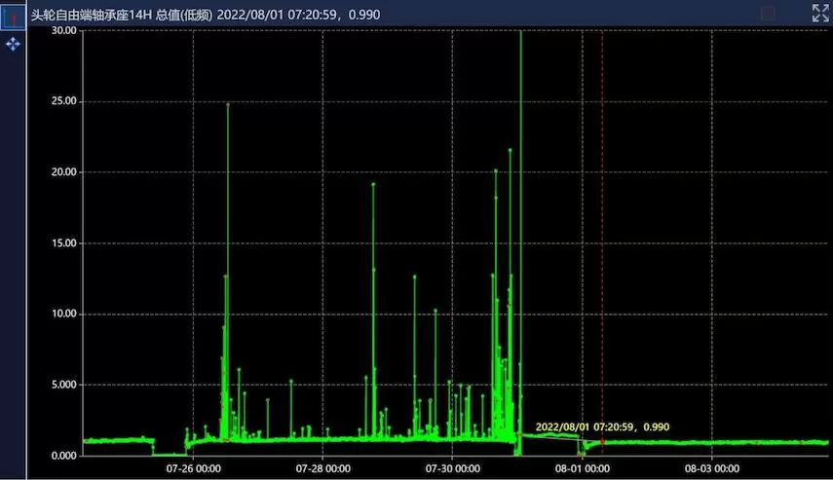Toggle the dim square box in title bar
Screen dimensions: 833x480
click(768, 13)
